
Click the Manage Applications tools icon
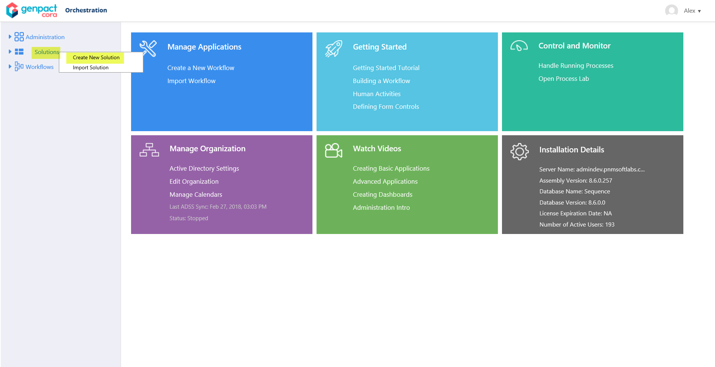[148, 48]
